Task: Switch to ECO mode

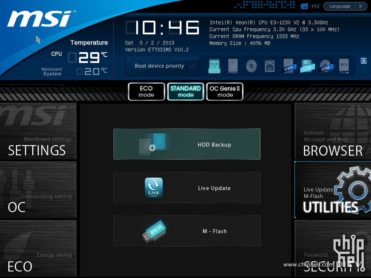Action: pos(146,92)
